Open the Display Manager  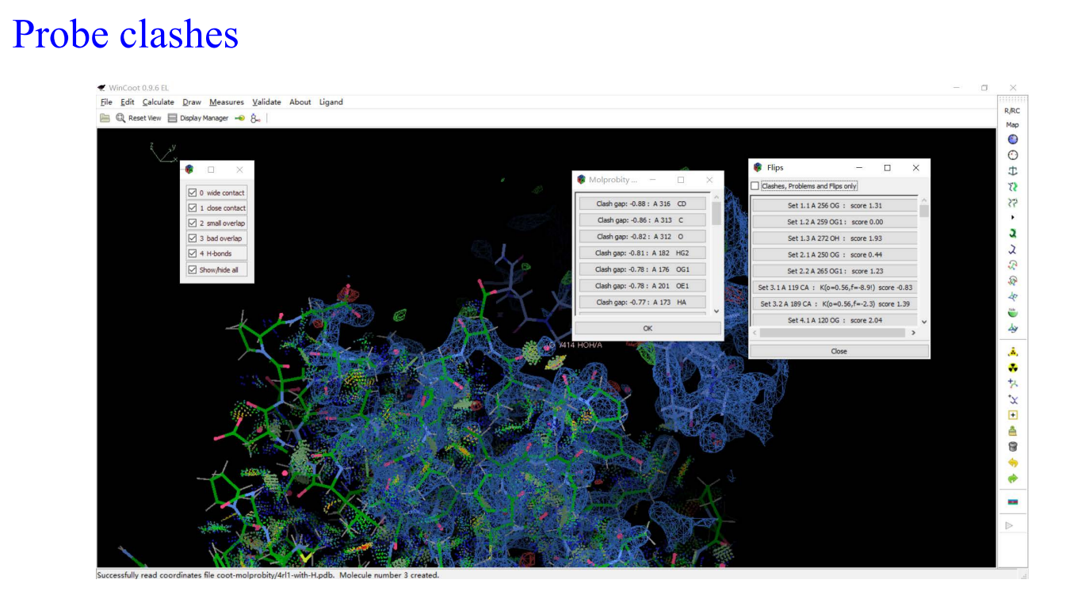point(198,118)
